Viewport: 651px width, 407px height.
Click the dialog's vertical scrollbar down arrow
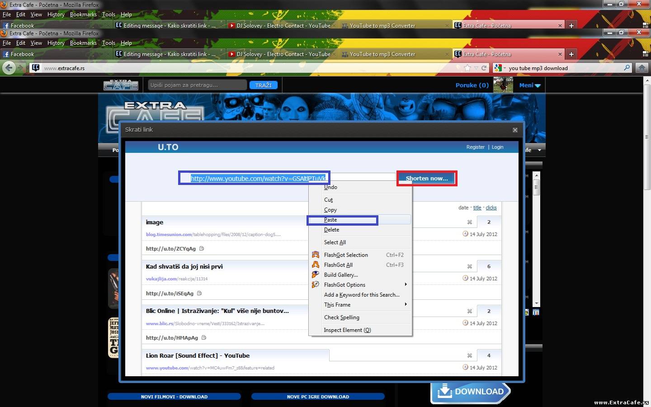tap(537, 303)
